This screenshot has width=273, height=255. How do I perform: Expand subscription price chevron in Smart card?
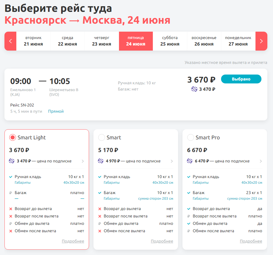(172, 161)
